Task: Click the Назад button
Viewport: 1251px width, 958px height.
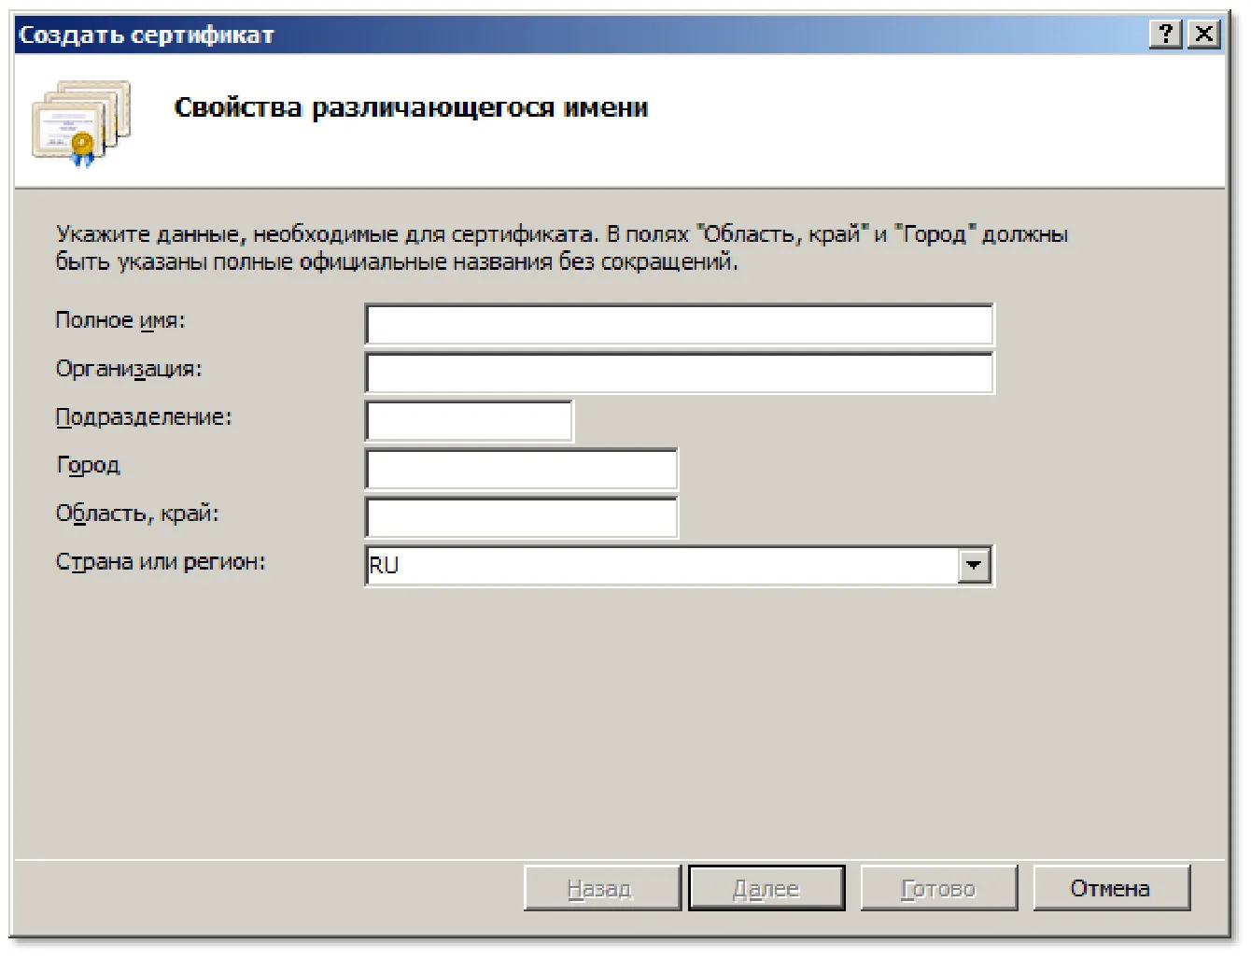Action: pos(601,888)
